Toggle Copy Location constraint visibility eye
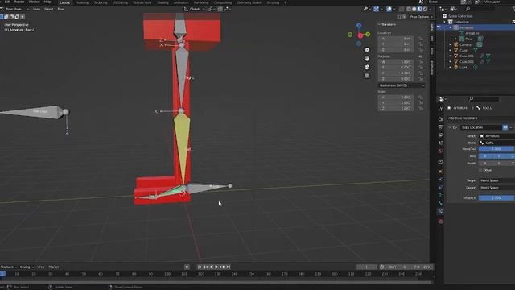Viewport: 515px width, 290px height. pos(505,127)
